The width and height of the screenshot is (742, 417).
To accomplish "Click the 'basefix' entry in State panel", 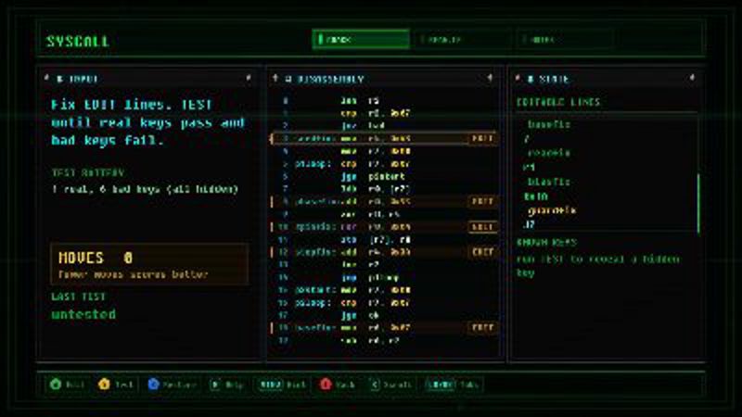I will [x=549, y=124].
